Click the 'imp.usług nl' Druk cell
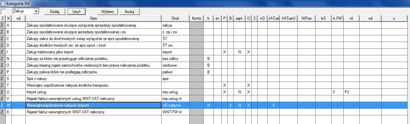 point(175,98)
